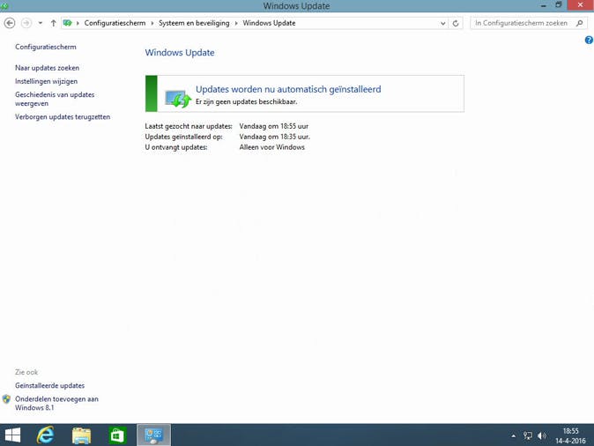The height and width of the screenshot is (446, 594).
Task: Click 'U ontvangt updates:' label
Action: coord(175,147)
